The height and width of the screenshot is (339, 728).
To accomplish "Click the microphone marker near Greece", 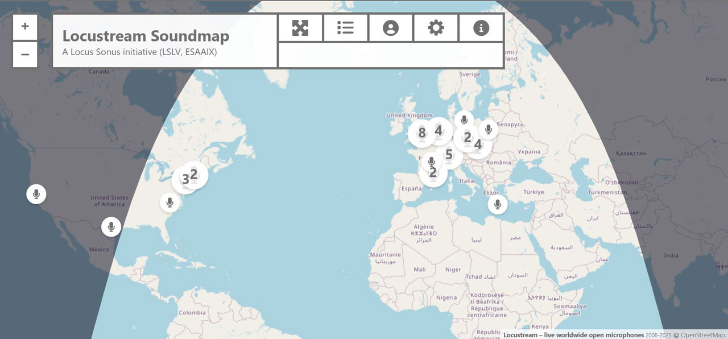I will [x=498, y=205].
